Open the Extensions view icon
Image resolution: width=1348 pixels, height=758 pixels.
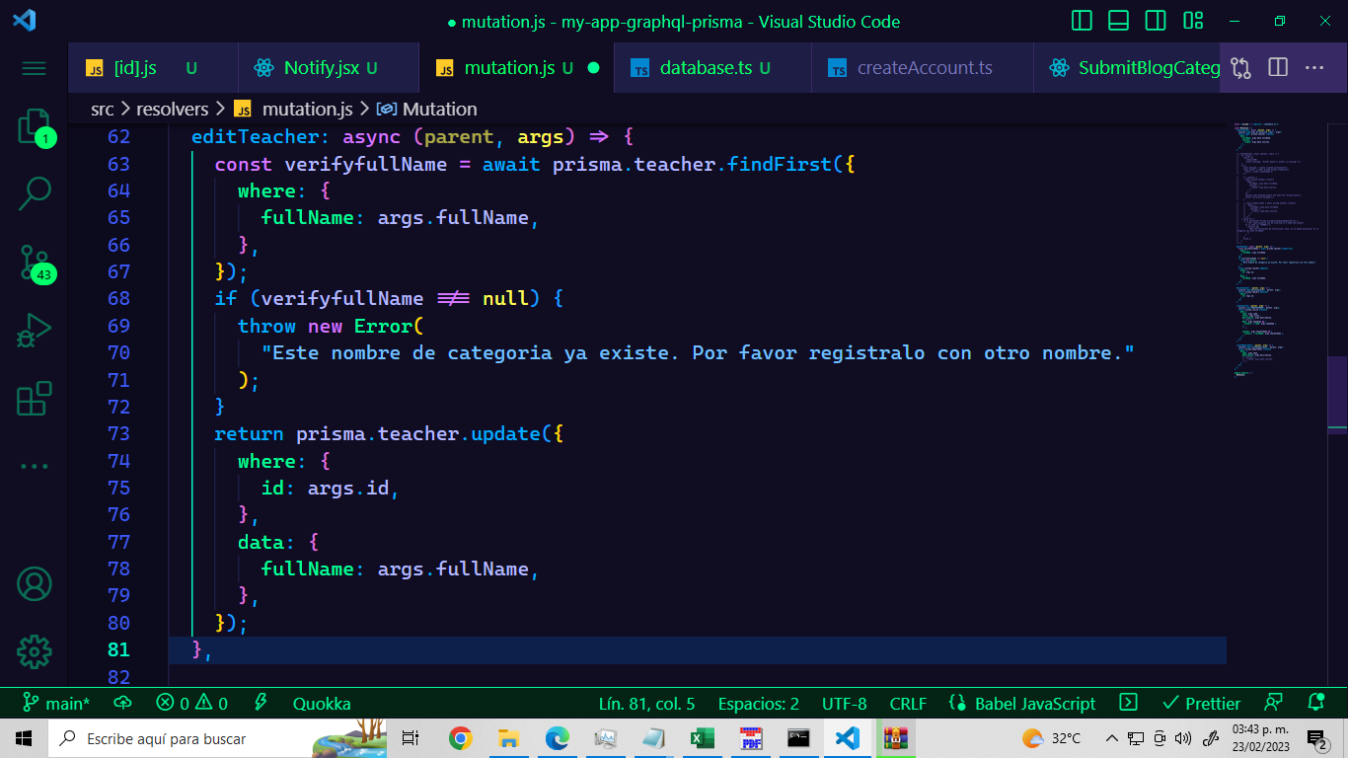(x=35, y=399)
